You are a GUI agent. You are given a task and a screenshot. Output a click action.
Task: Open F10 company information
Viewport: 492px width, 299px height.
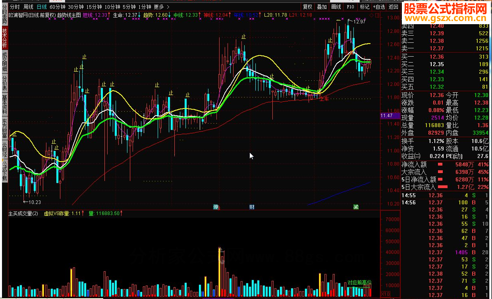coord(350,7)
